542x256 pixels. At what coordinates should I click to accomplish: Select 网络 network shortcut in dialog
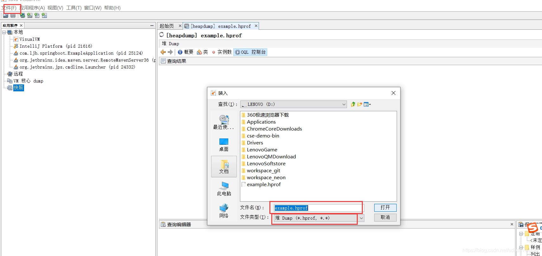tap(224, 211)
